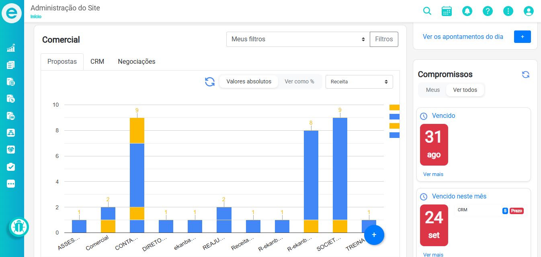Open the calendar icon in header
541x257 pixels.
(x=447, y=11)
